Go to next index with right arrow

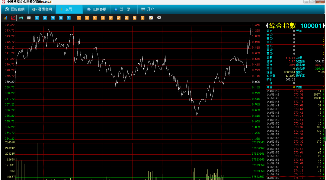point(324,26)
